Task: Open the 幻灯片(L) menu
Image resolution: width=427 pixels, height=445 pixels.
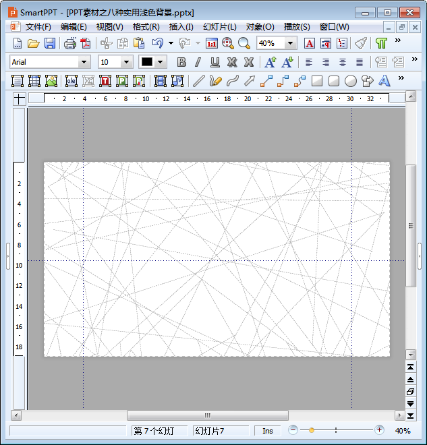Action: point(220,27)
